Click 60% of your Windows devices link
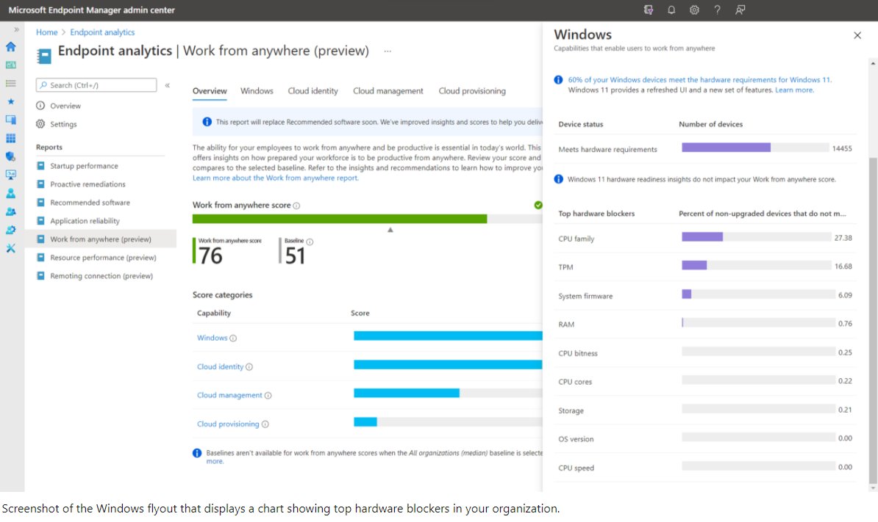 [700, 80]
